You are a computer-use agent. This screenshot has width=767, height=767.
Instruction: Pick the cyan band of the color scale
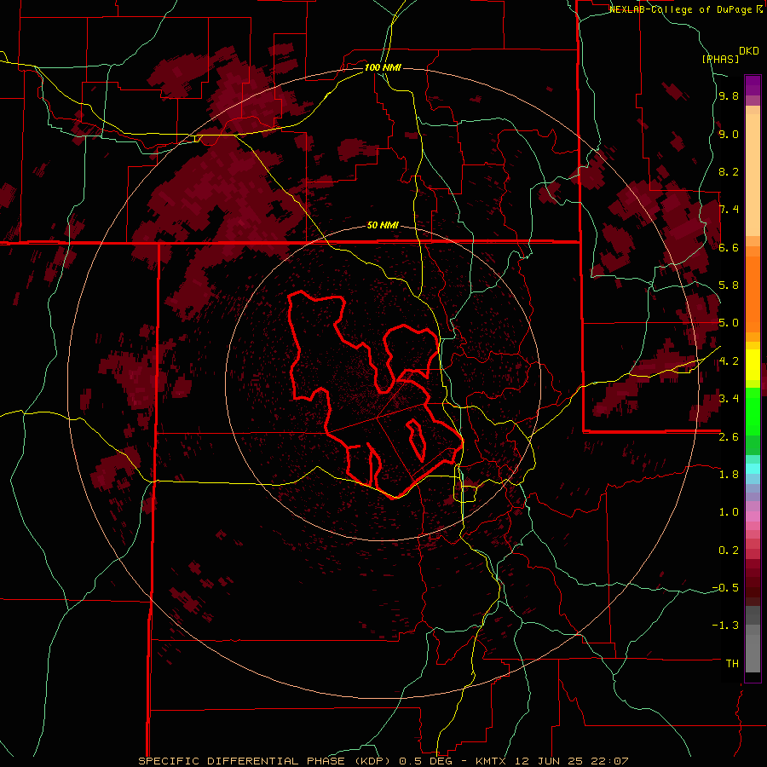753,468
